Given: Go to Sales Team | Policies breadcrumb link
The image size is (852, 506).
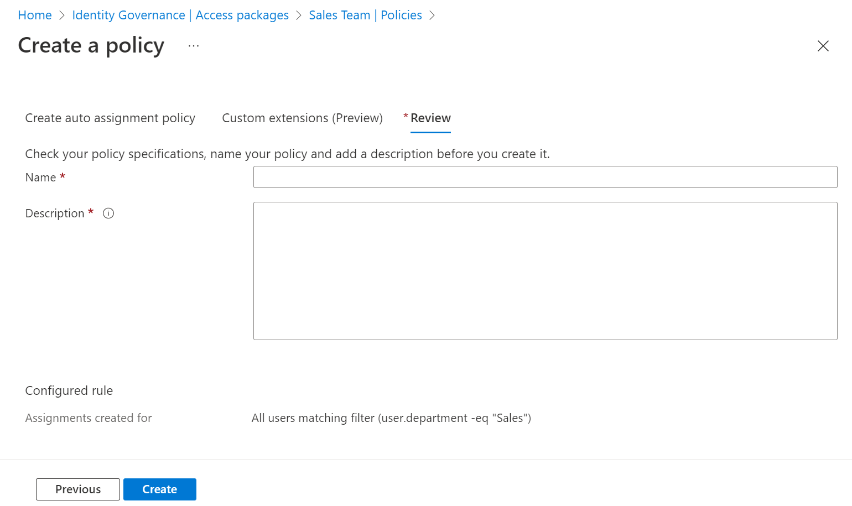Looking at the screenshot, I should tap(365, 15).
